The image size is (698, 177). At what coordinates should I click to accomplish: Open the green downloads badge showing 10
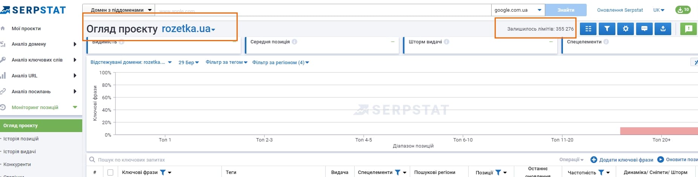[x=683, y=10]
